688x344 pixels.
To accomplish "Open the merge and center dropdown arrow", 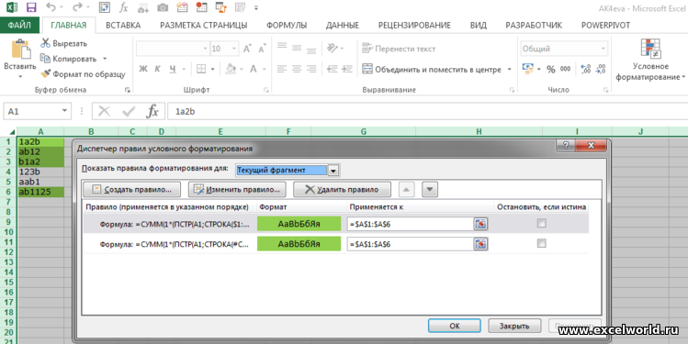I will [x=510, y=69].
